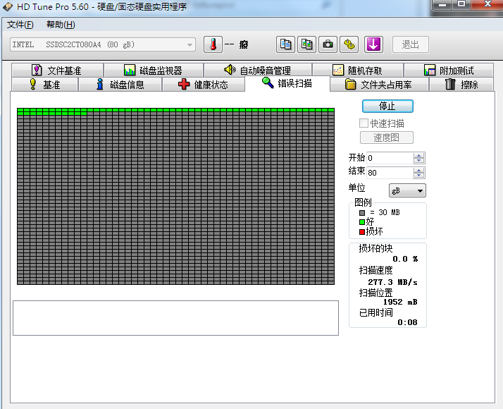Click the copy text to clipboard icon
503x409 pixels.
tap(285, 44)
